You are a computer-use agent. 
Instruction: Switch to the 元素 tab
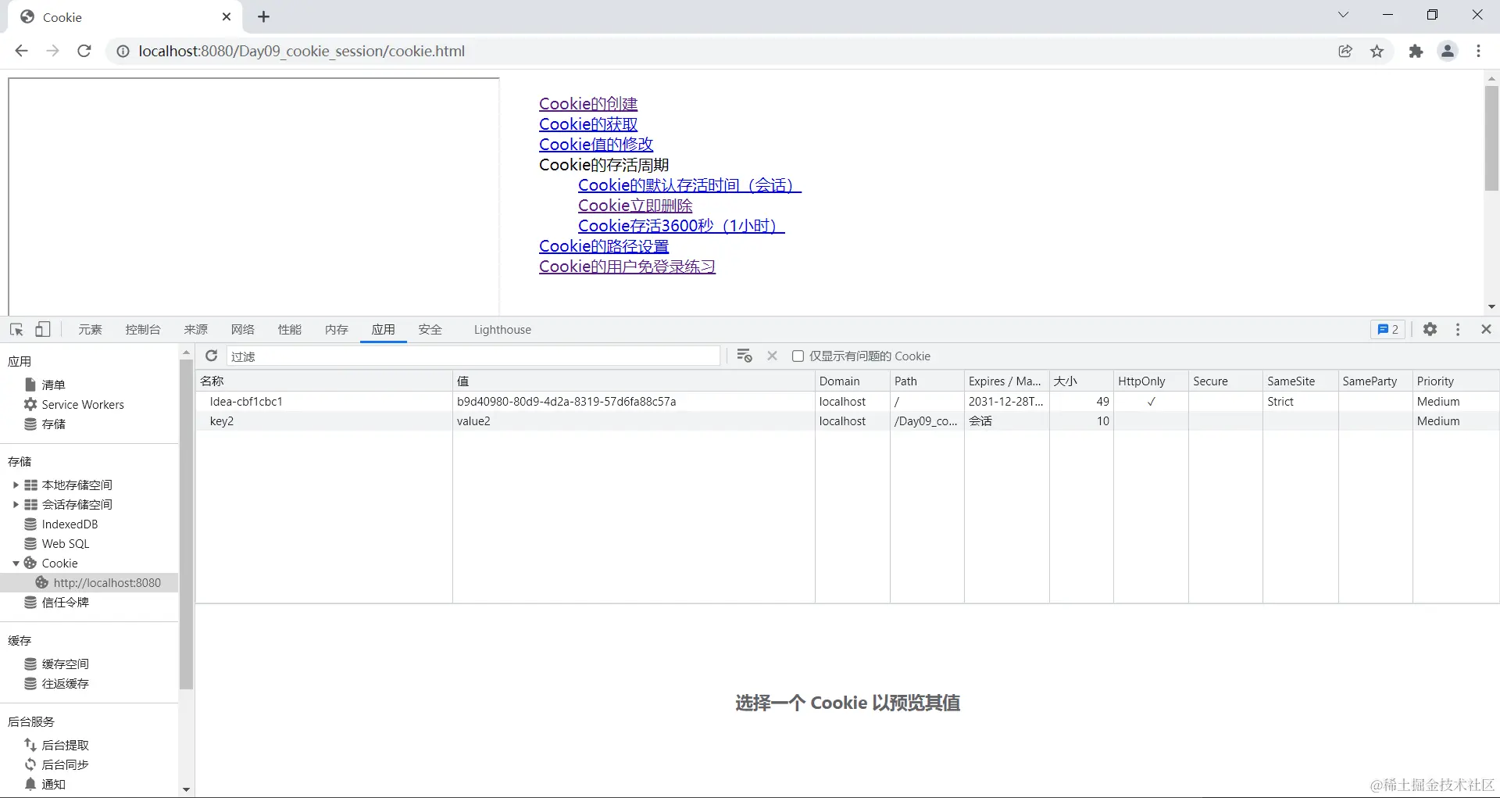pyautogui.click(x=90, y=330)
